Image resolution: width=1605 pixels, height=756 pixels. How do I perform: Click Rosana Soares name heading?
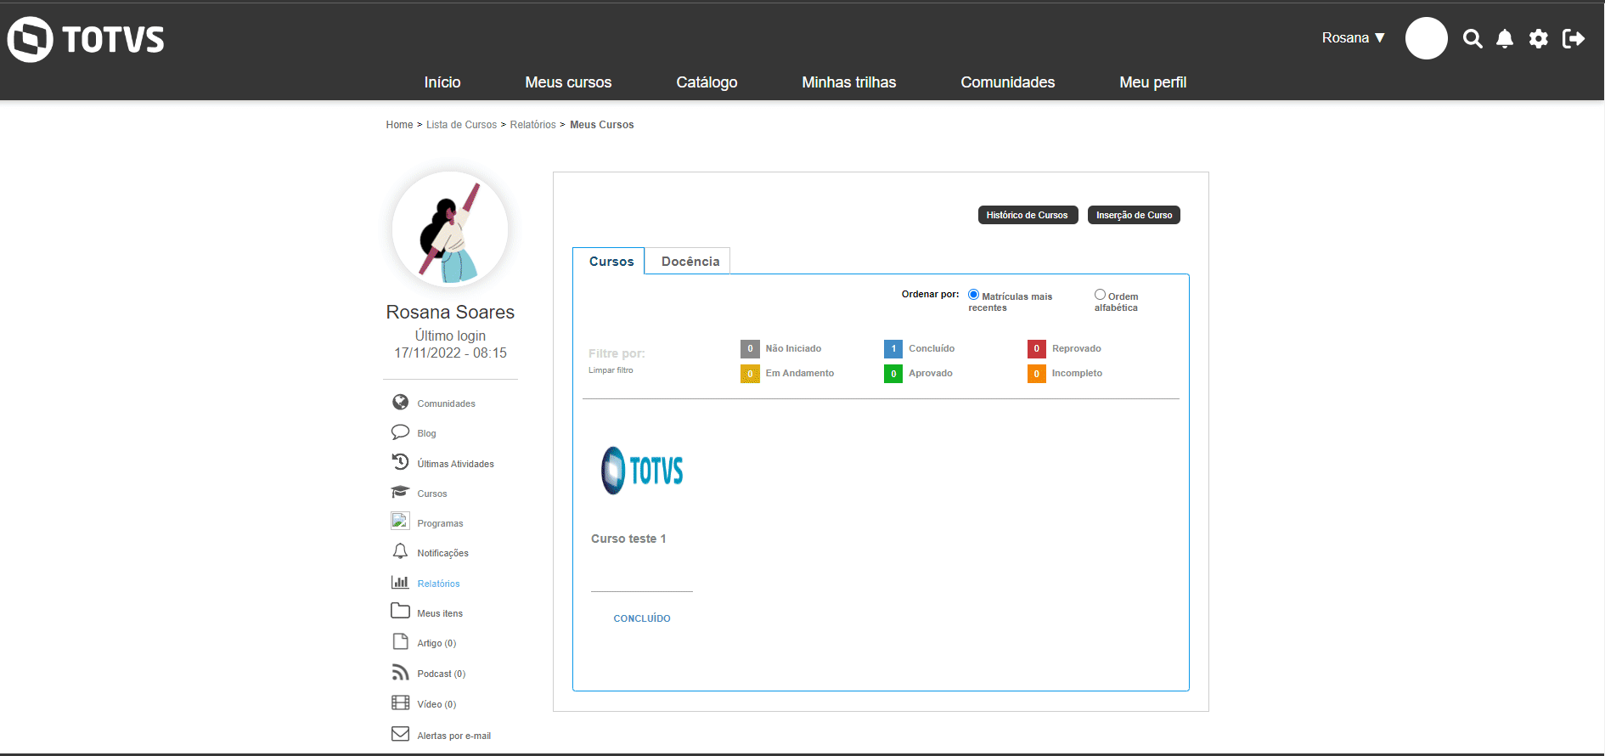click(x=450, y=312)
